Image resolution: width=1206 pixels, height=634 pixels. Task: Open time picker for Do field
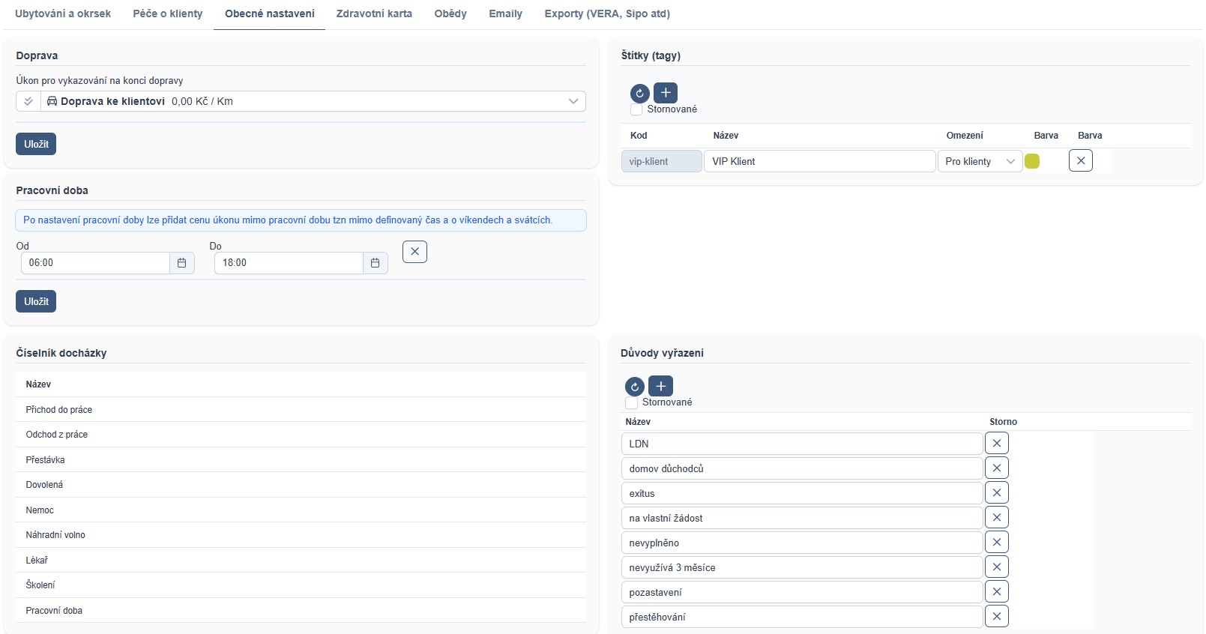click(x=375, y=263)
